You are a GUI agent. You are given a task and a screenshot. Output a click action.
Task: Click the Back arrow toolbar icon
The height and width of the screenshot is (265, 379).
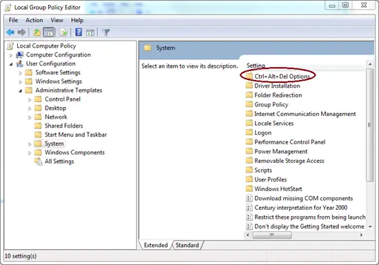[10, 32]
